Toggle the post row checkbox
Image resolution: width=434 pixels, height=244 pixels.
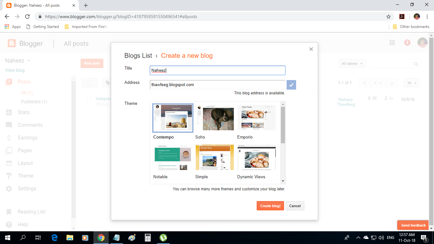point(89,99)
